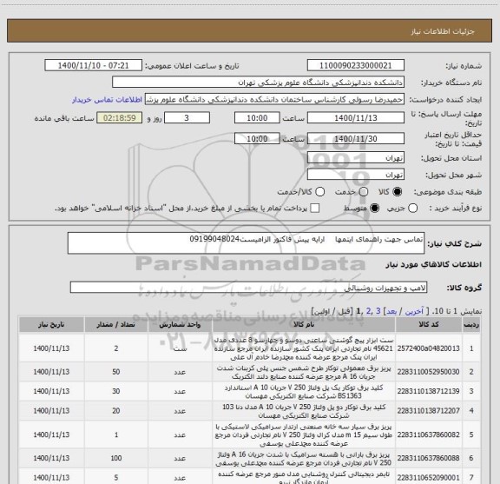Click the announcement date field 1400/11/10 - 07:21
This screenshot has width=500, height=484.
coord(93,65)
